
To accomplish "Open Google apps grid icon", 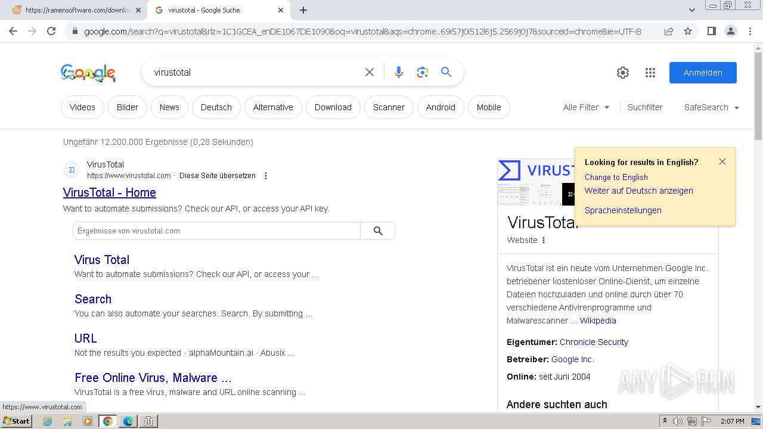I will (x=650, y=73).
